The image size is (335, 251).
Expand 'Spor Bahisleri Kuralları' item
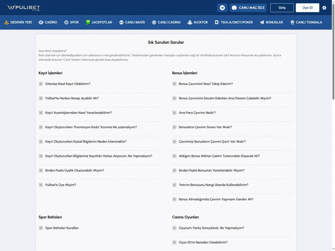point(41,228)
